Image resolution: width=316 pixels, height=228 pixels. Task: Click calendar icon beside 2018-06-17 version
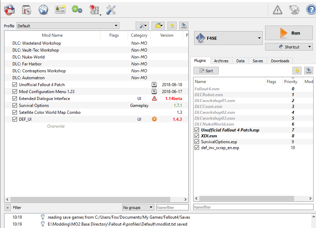(154, 91)
